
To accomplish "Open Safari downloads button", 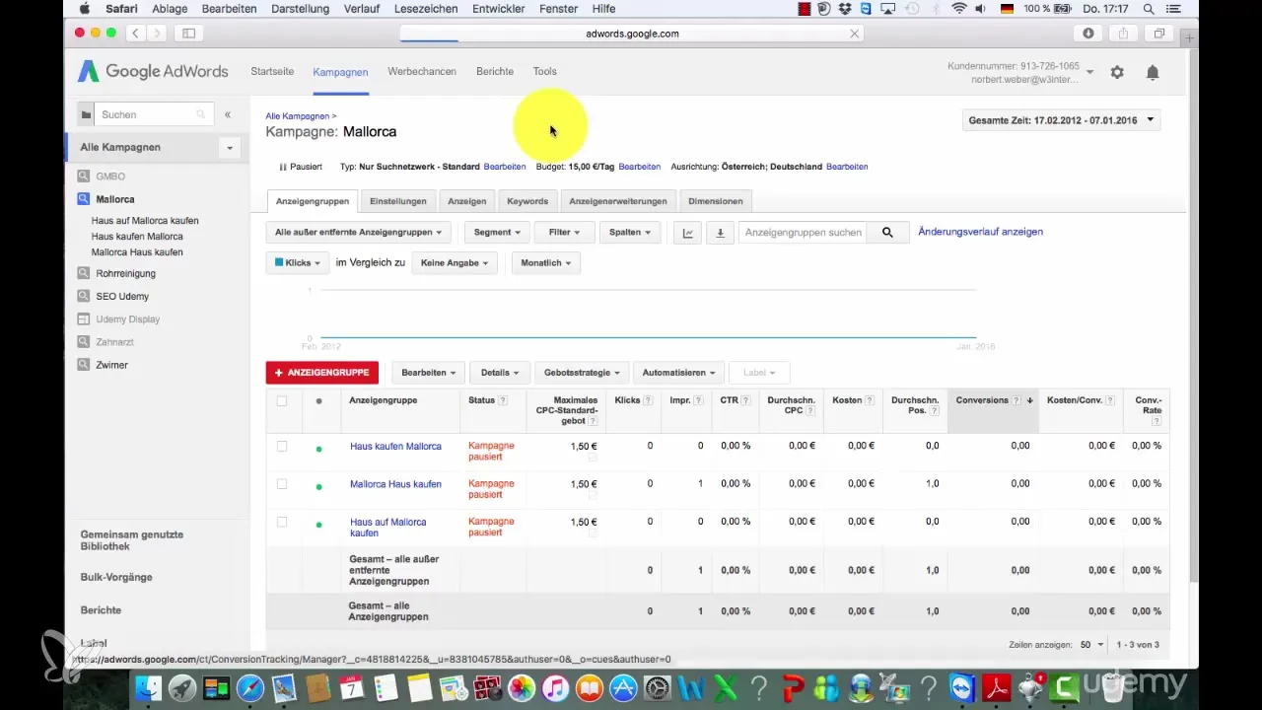I will pos(1088,34).
